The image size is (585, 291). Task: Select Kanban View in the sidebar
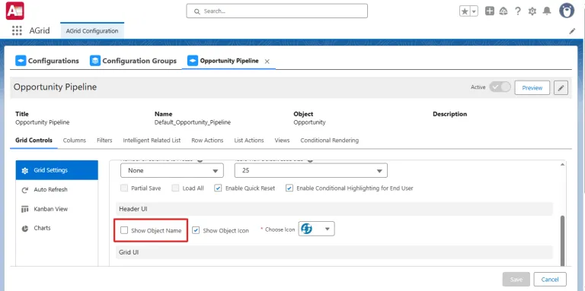click(x=57, y=209)
